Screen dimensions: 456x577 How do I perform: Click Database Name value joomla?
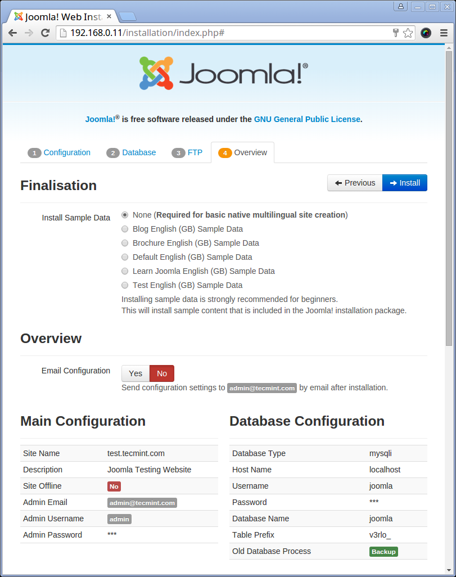coord(381,519)
